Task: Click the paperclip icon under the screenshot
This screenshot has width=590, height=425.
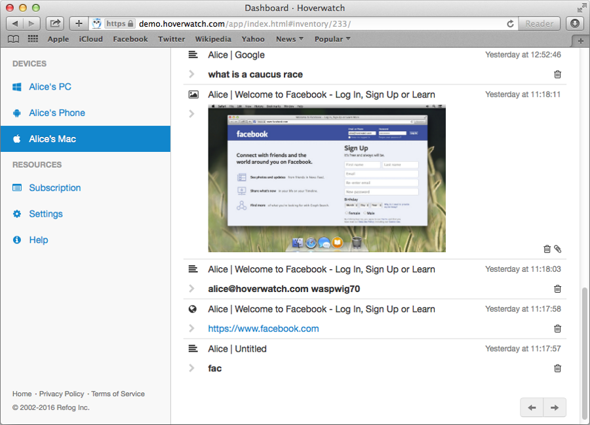Action: click(558, 249)
